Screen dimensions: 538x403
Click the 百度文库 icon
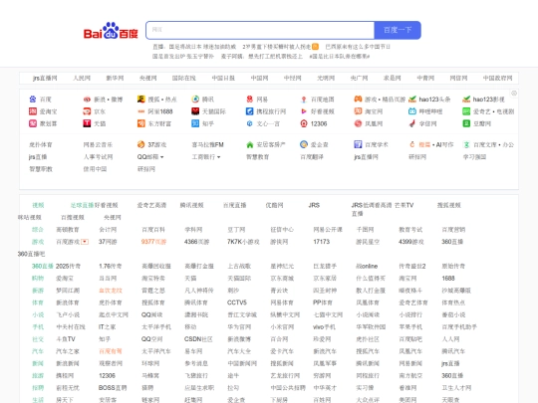point(466,144)
